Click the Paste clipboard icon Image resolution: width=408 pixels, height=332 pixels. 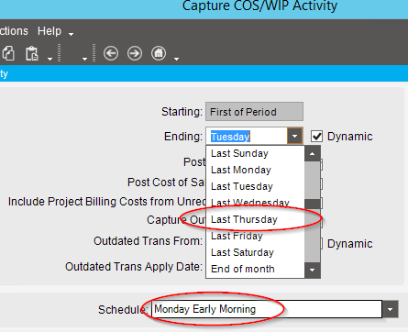click(x=32, y=53)
